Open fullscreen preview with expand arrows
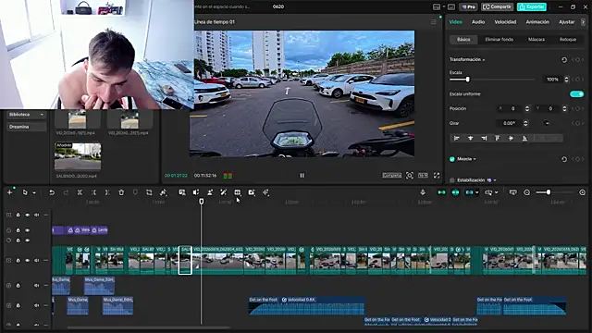The image size is (592, 333). pyautogui.click(x=437, y=175)
